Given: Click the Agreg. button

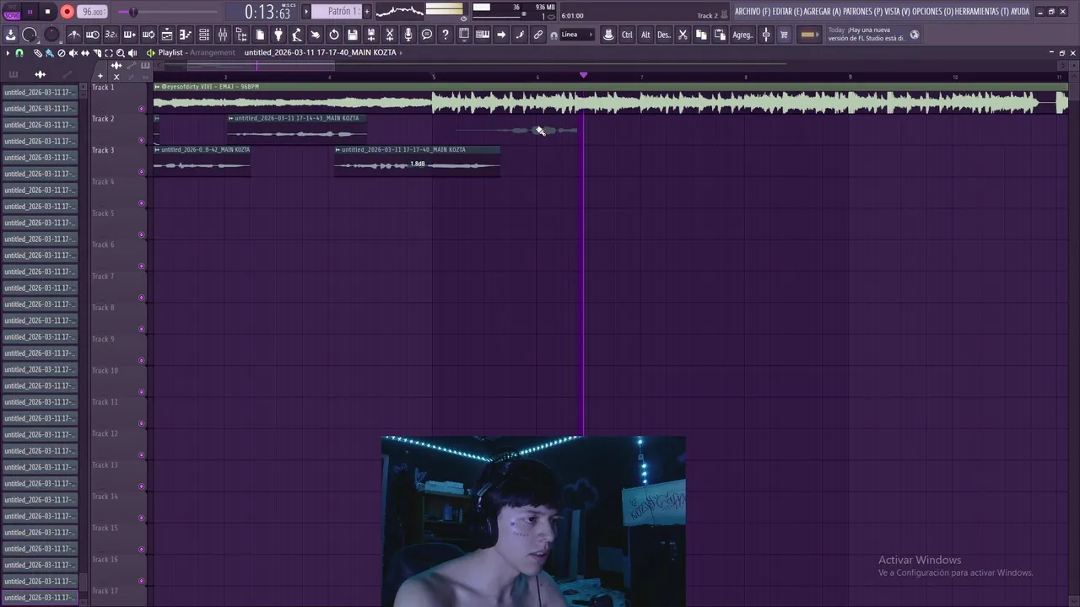Looking at the screenshot, I should [x=742, y=35].
